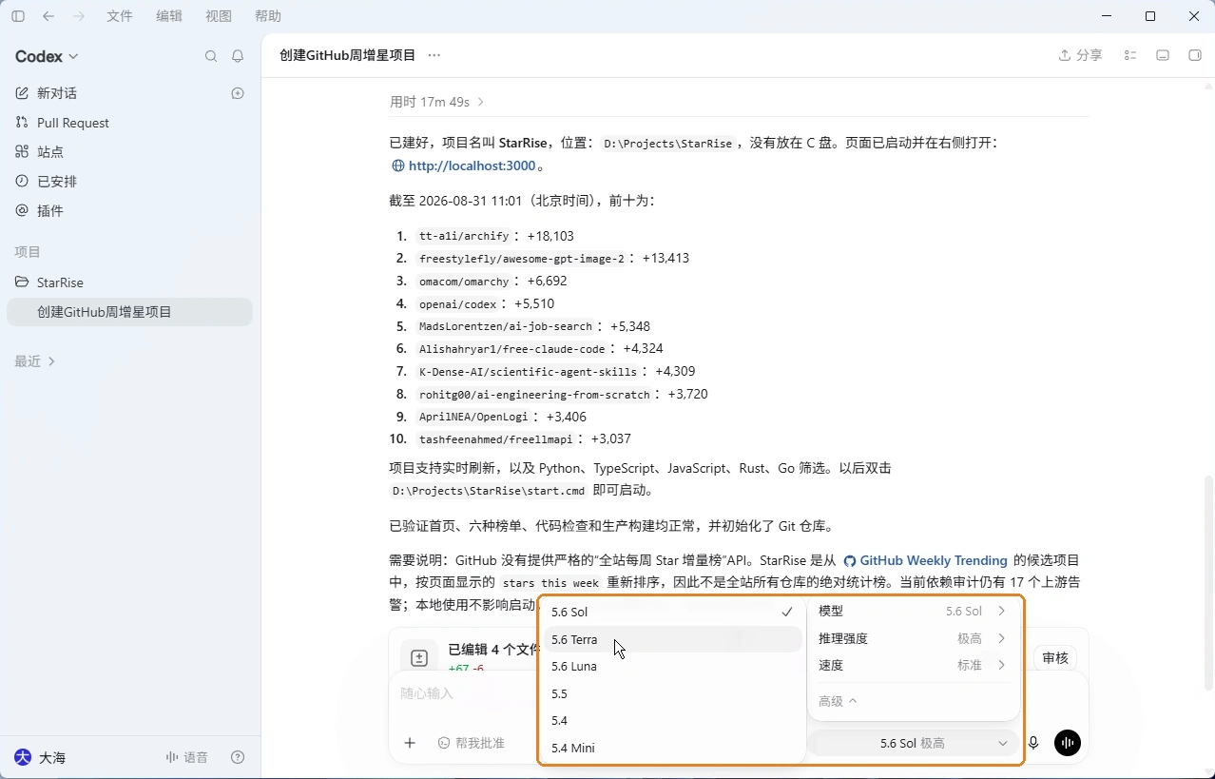Expand the 速度 submenu row
Viewport: 1215px width, 779px height.
[913, 665]
